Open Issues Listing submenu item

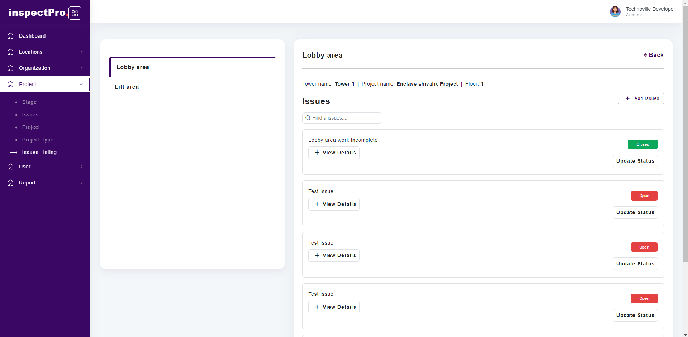coord(39,152)
